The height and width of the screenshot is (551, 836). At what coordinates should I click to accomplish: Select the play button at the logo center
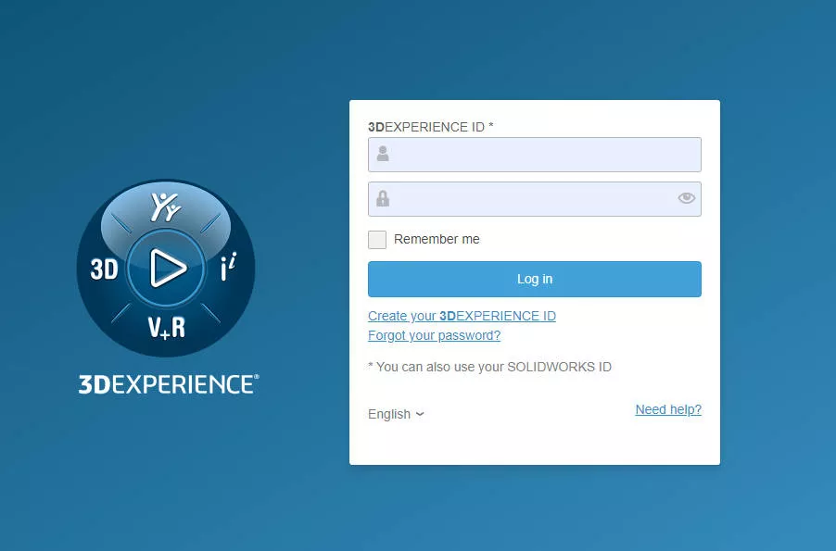pos(165,269)
